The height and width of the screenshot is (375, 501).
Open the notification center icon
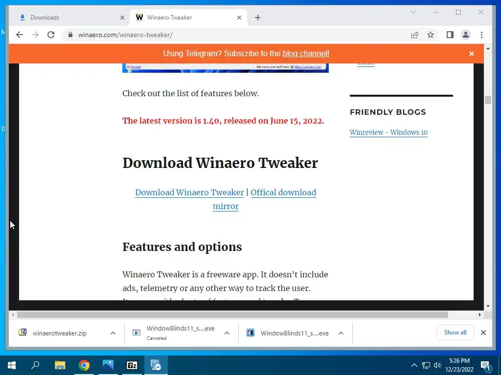pos(486,365)
